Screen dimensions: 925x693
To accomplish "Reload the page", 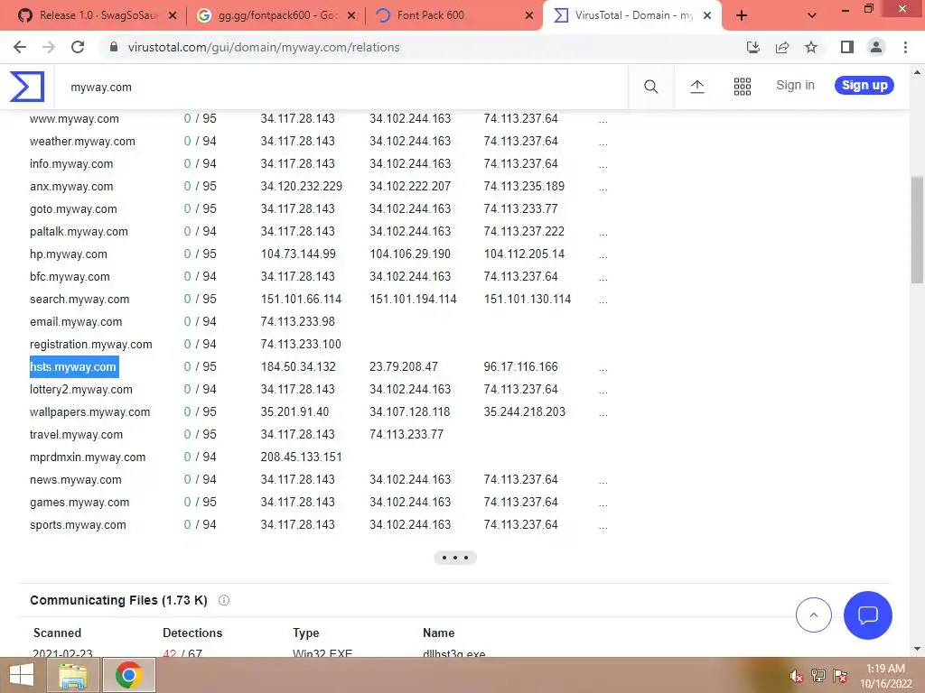I will point(78,47).
